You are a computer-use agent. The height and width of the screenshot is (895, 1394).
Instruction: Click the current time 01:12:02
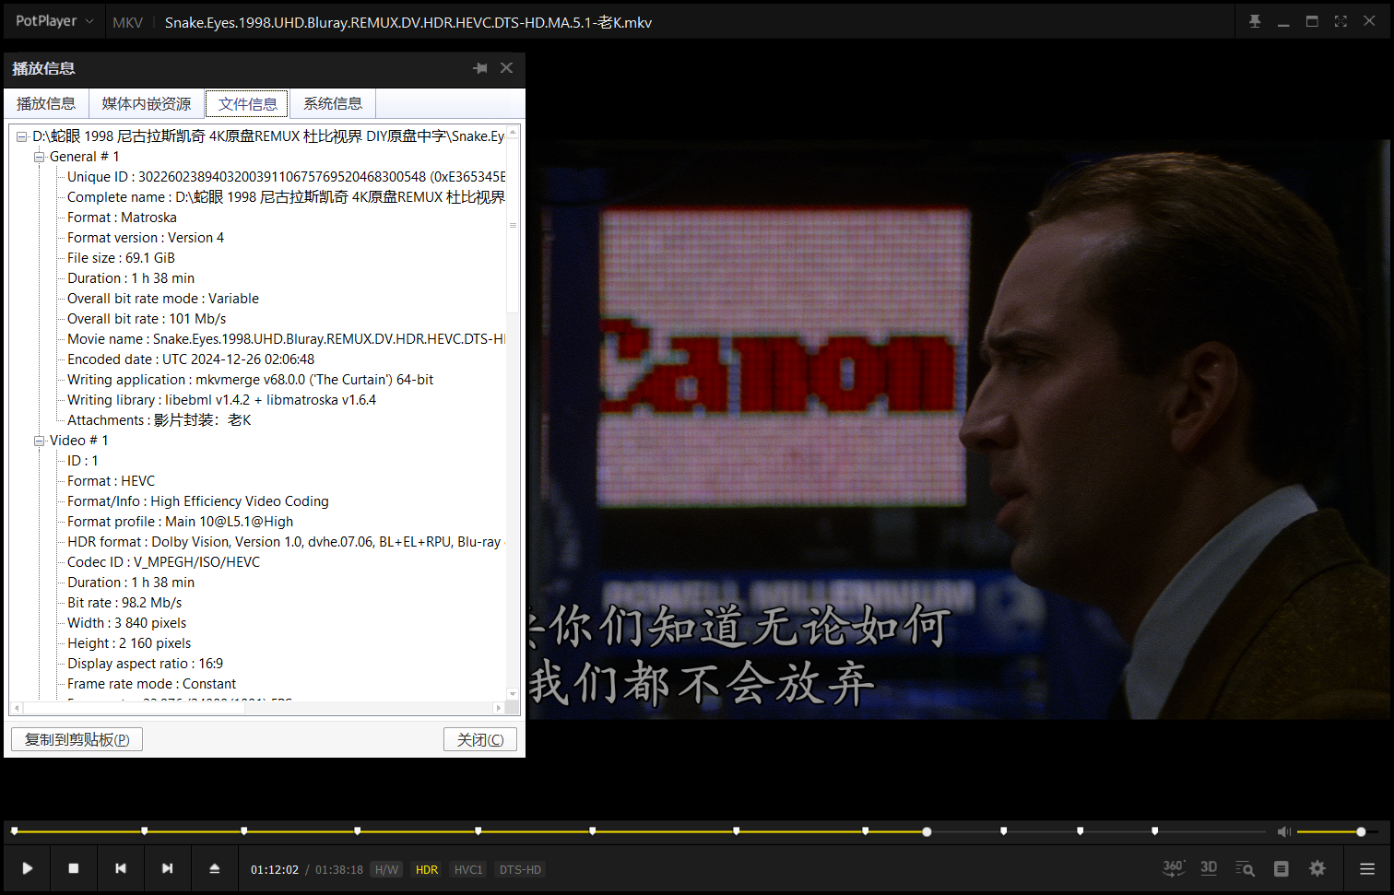click(275, 869)
